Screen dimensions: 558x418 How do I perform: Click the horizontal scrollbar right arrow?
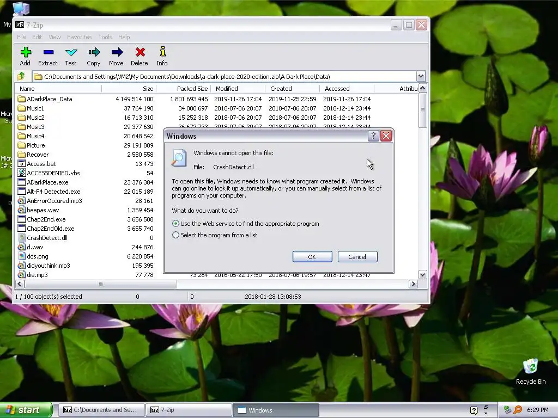click(x=413, y=284)
